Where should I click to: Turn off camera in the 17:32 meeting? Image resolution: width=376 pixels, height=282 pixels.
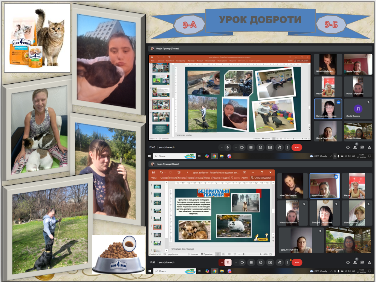tap(242, 262)
